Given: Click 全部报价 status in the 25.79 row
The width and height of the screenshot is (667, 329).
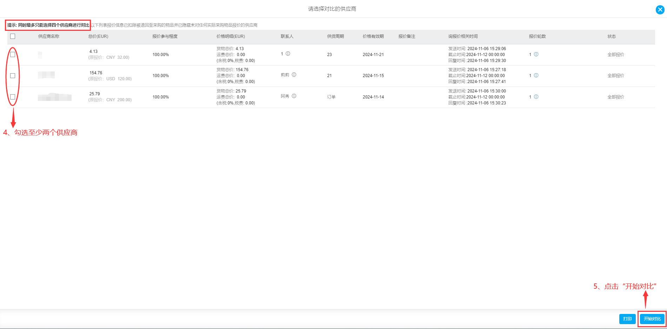Looking at the screenshot, I should [x=616, y=97].
